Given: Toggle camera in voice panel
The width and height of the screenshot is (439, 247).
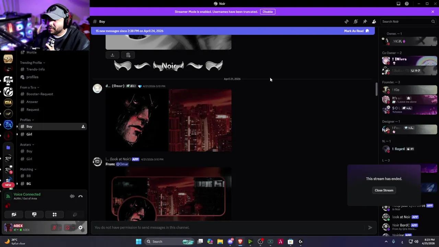Looking at the screenshot, I should click(x=14, y=214).
